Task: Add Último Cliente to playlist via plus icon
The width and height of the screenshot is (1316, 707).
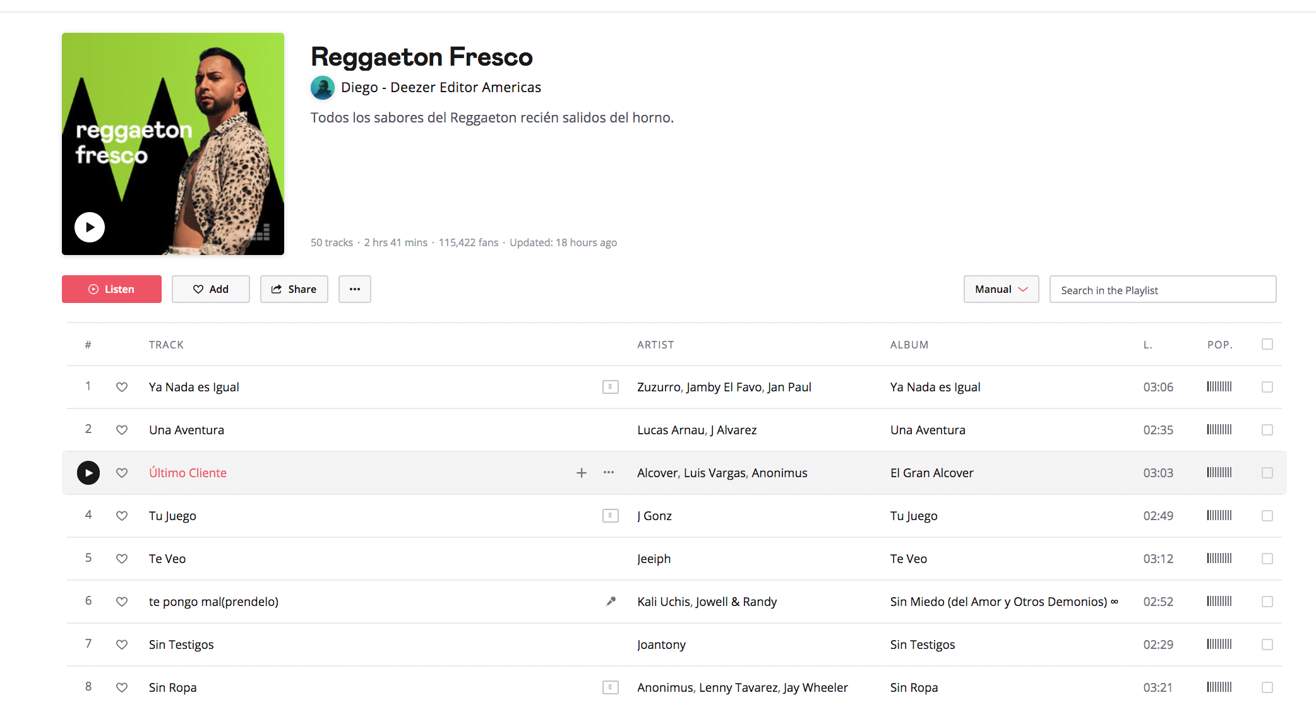Action: coord(582,473)
